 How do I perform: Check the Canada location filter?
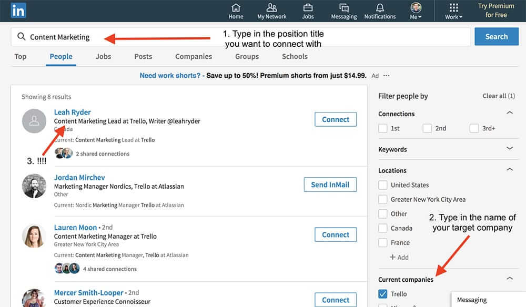[383, 228]
